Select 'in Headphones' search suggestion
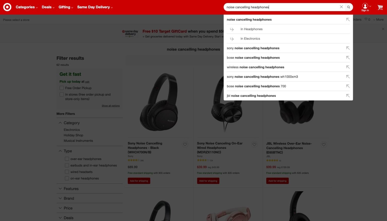This screenshot has height=221, width=387. click(288, 29)
